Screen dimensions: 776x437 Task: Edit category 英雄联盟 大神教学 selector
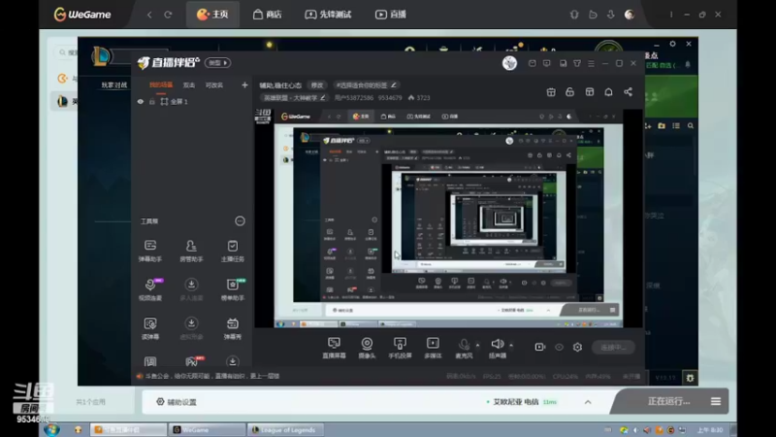[295, 98]
